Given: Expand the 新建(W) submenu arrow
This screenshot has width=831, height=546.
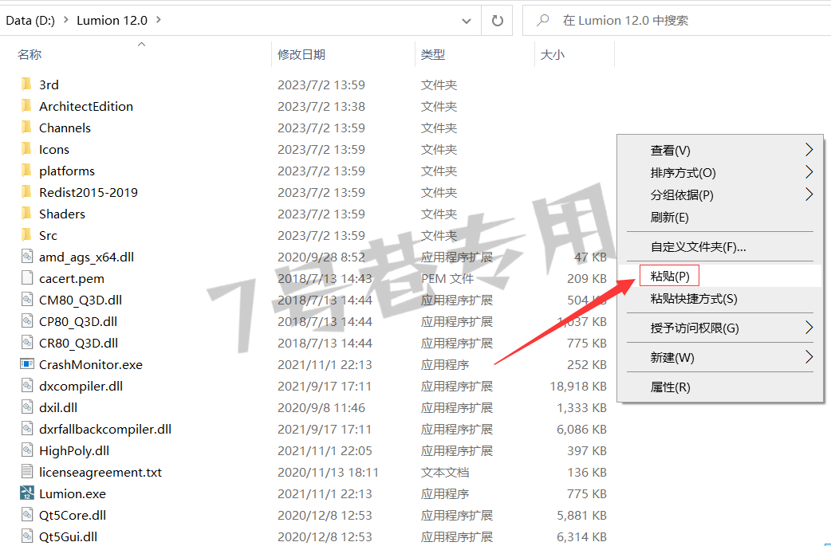Looking at the screenshot, I should tap(809, 357).
